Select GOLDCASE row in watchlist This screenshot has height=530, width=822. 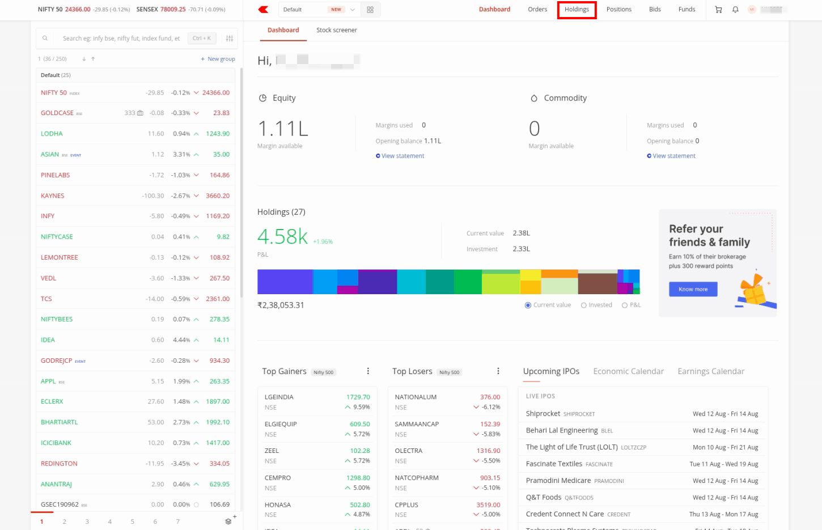pyautogui.click(x=135, y=113)
